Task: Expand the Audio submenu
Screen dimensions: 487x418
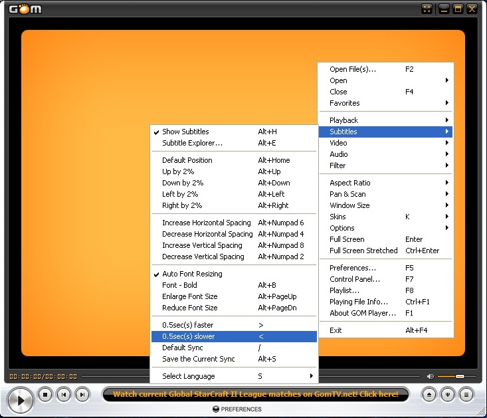Action: click(385, 154)
